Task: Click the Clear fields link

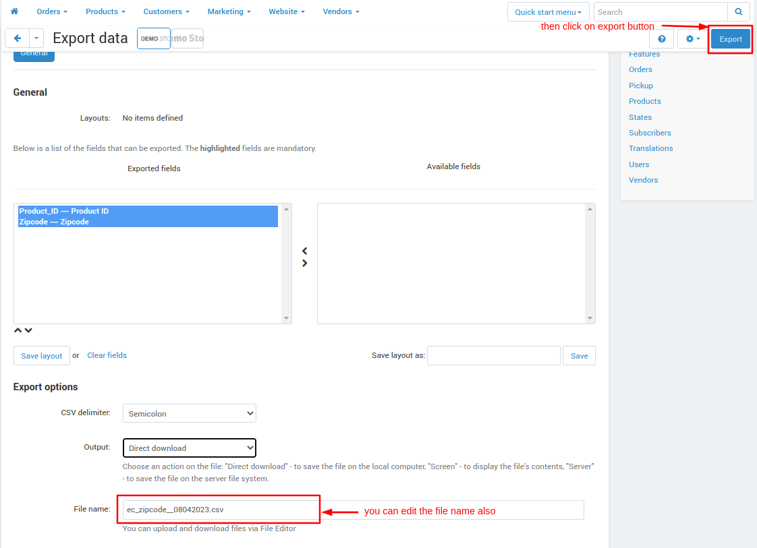Action: point(107,355)
